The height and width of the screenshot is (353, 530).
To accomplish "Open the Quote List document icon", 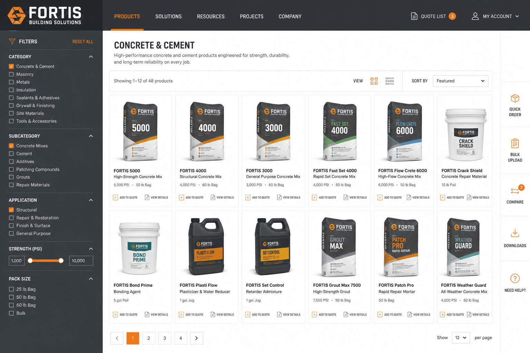I will (x=414, y=16).
